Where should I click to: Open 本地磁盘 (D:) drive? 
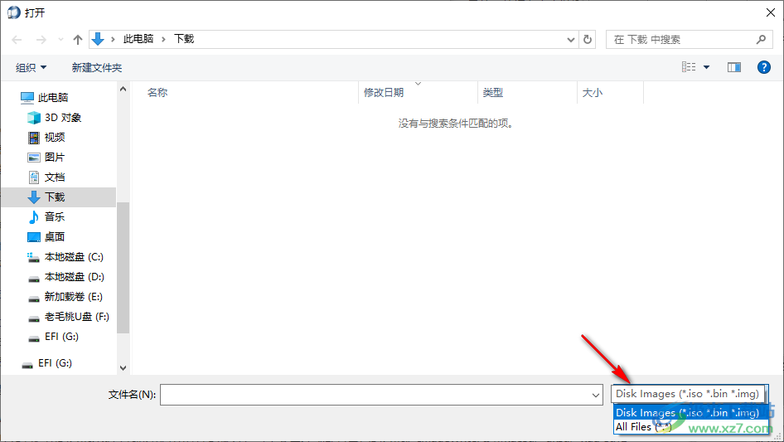[x=74, y=277]
